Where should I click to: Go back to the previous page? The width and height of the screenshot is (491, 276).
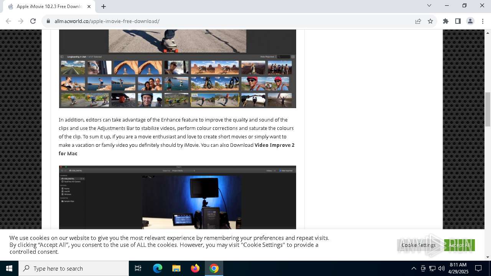[8, 21]
